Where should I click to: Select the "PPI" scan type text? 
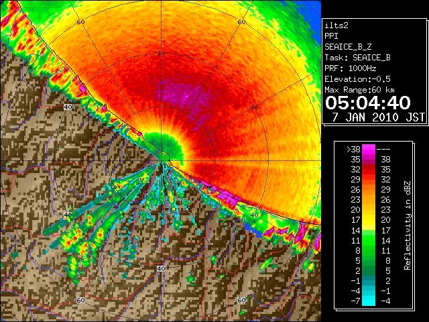331,36
